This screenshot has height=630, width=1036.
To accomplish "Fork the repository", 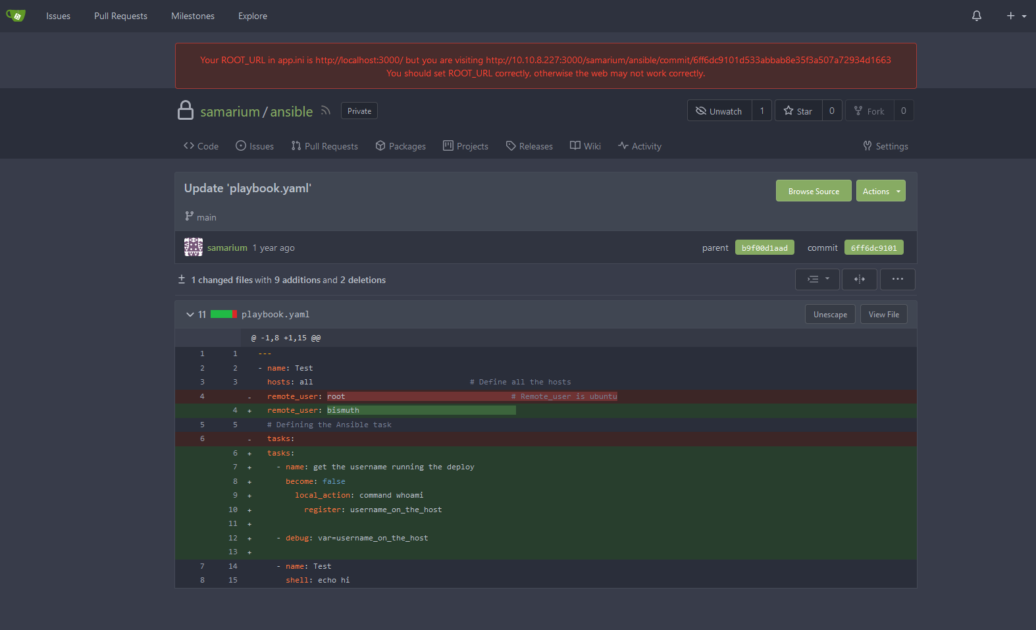I will pos(869,111).
